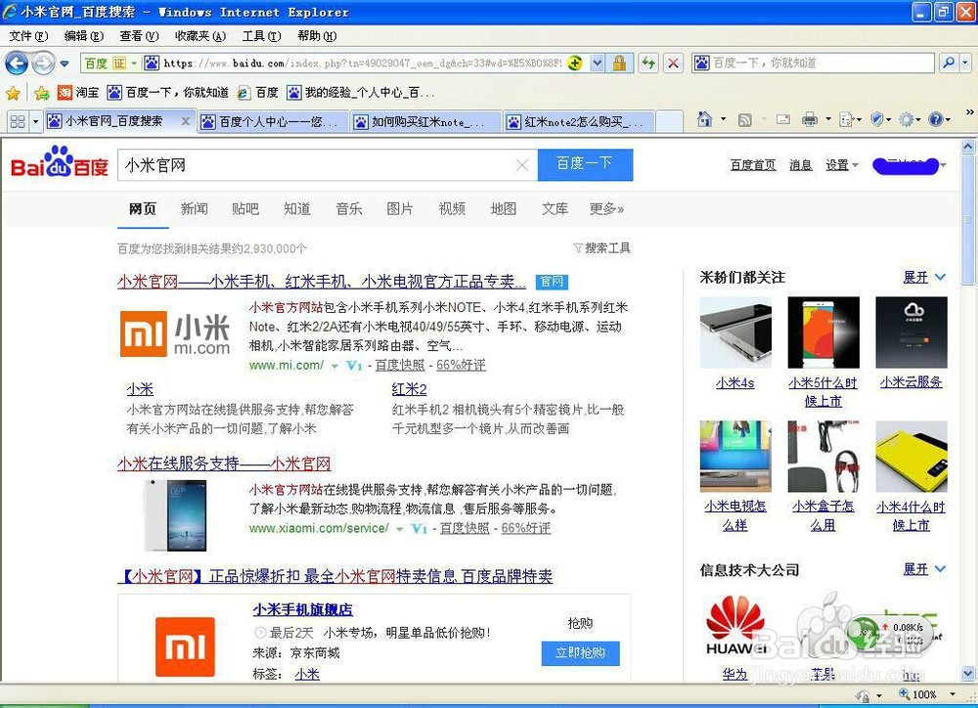Click the RSS Feeds icon in command bar

[744, 119]
